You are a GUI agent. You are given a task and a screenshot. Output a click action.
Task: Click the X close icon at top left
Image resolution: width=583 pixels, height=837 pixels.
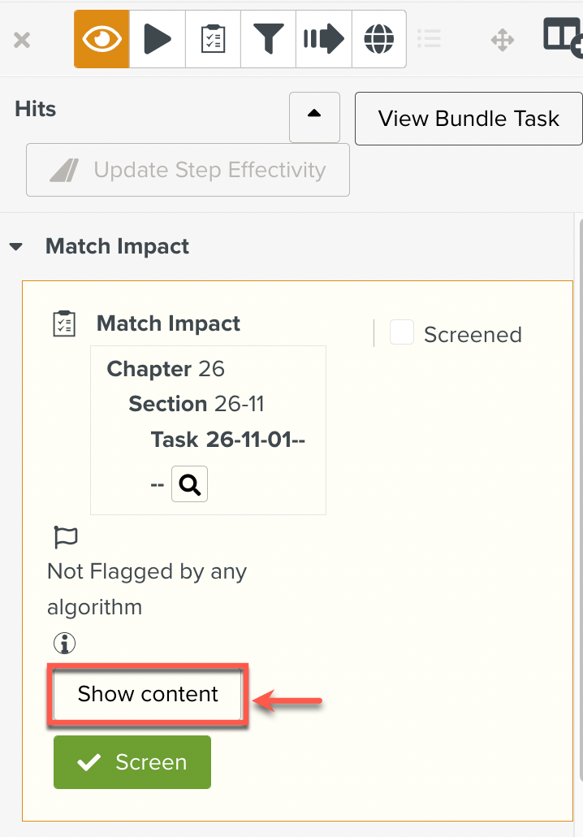22,38
